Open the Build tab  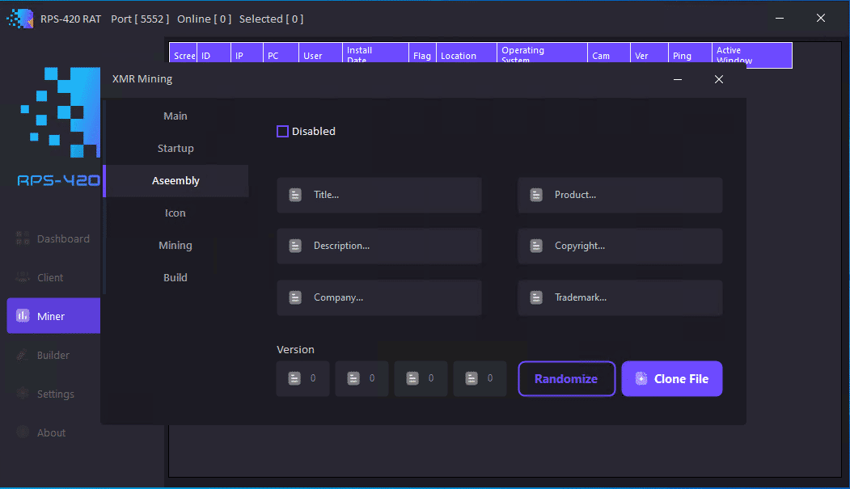(175, 277)
